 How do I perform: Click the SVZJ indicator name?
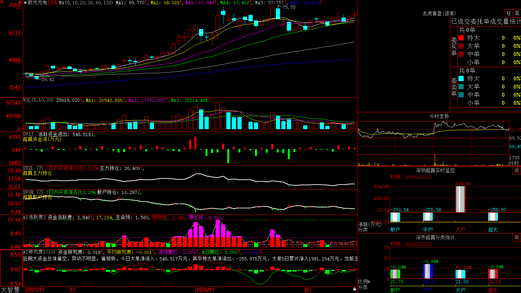28,134
